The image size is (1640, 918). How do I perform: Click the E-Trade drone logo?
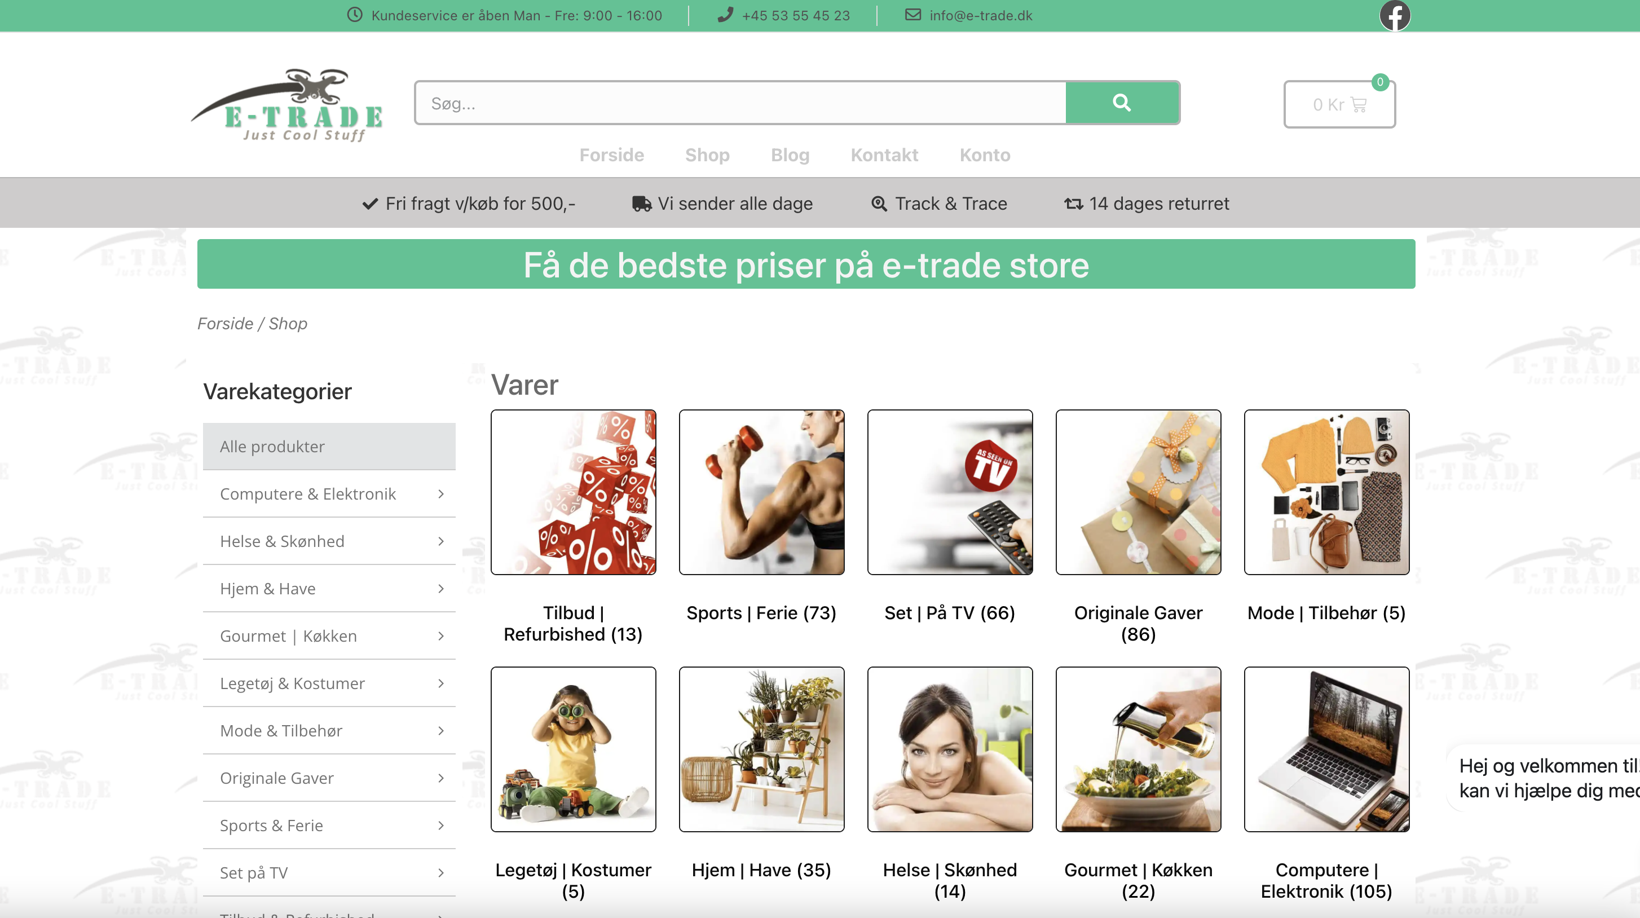click(288, 104)
